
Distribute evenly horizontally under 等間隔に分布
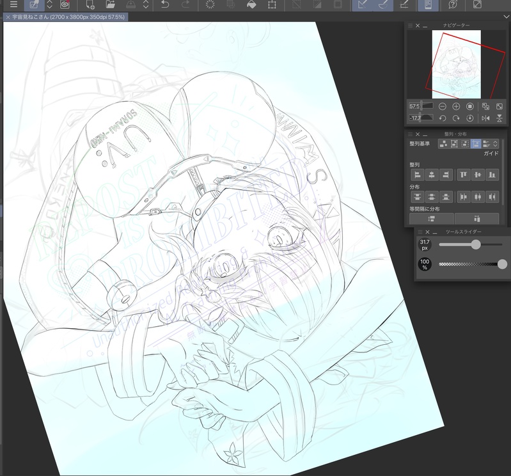(476, 219)
